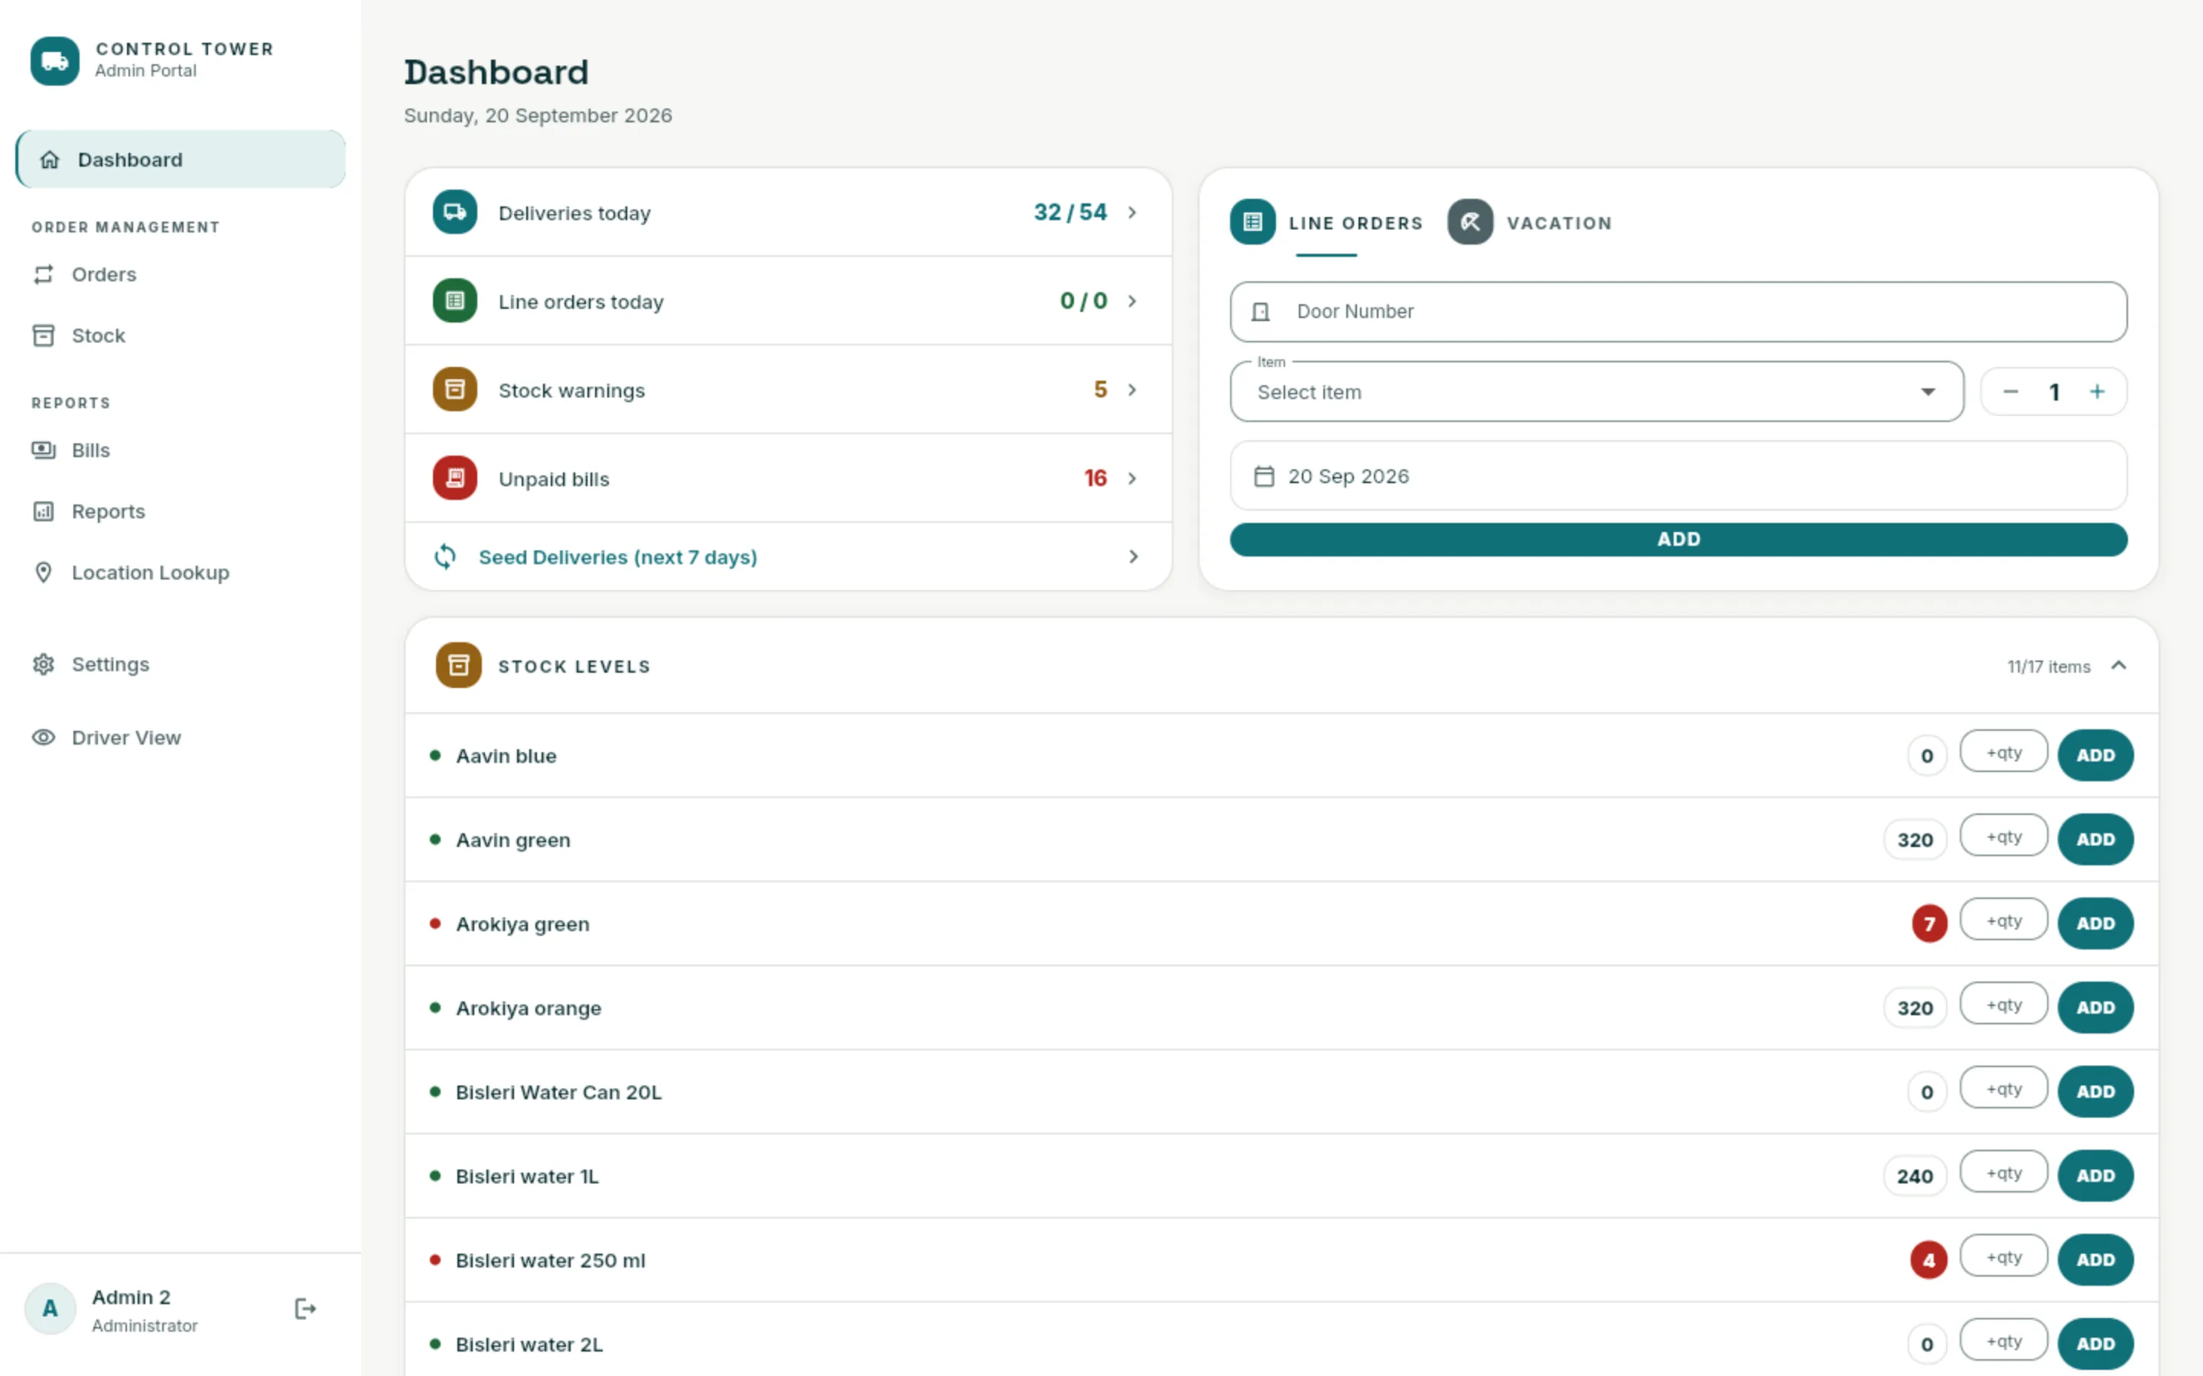
Task: Click the Door Number input field
Action: [1677, 312]
